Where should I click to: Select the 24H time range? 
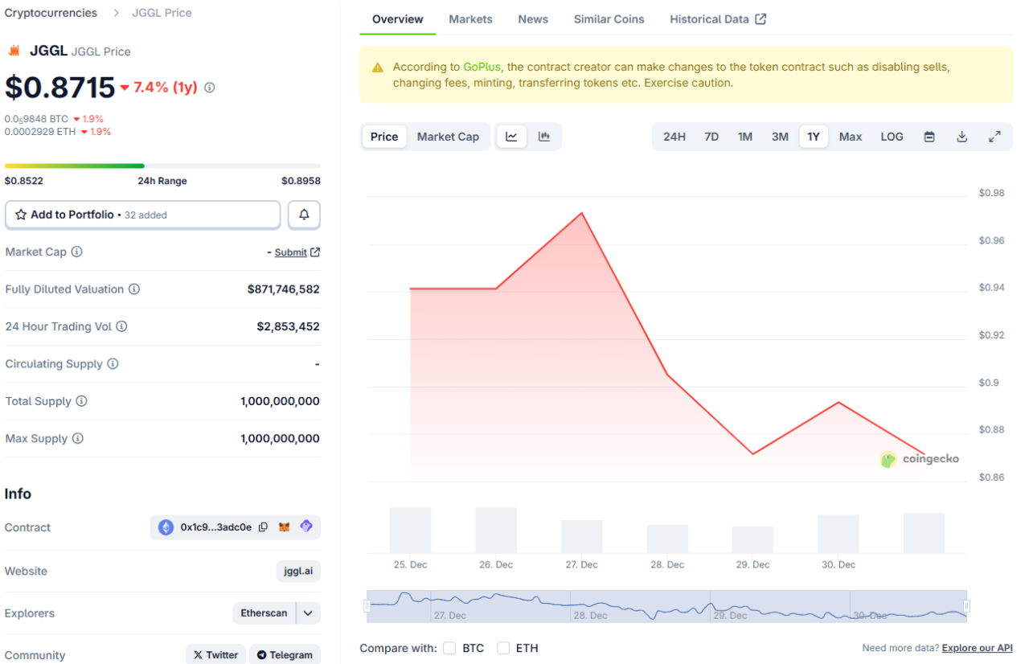(674, 137)
